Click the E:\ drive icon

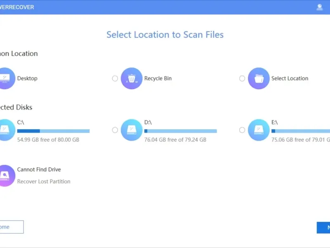tap(259, 130)
